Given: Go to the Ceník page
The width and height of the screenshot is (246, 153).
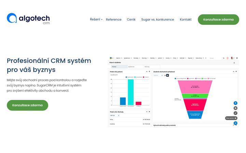Looking at the screenshot, I should click(x=131, y=19).
